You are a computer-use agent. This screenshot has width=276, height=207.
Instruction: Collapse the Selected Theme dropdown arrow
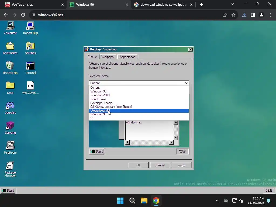click(186, 83)
